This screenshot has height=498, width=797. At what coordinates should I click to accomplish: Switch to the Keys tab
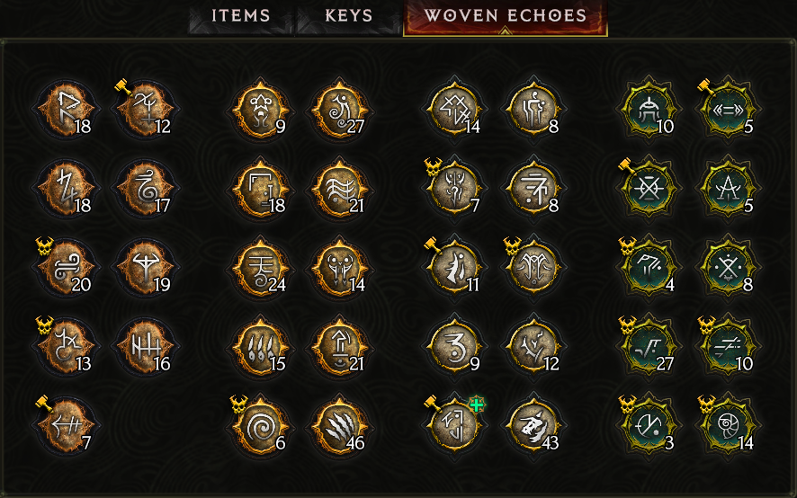(348, 17)
